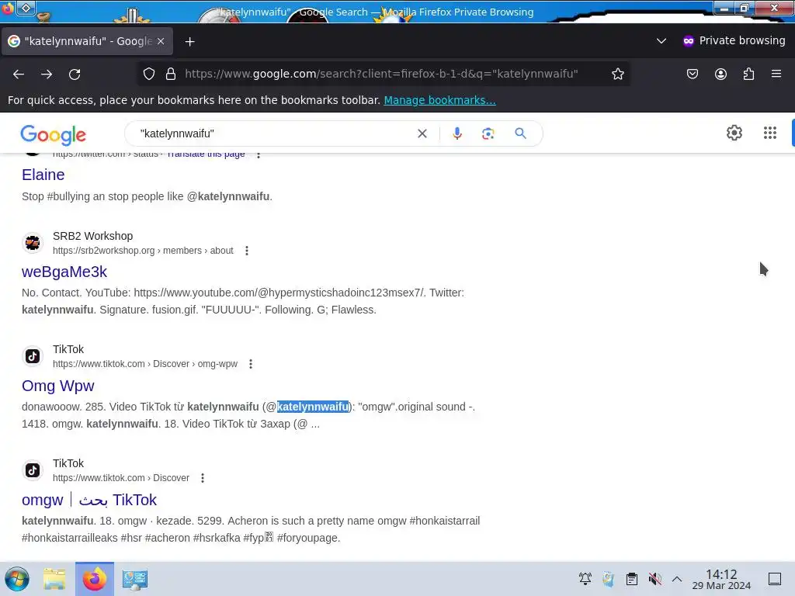Go forward to the next page
Image resolution: width=795 pixels, height=596 pixels.
point(47,74)
